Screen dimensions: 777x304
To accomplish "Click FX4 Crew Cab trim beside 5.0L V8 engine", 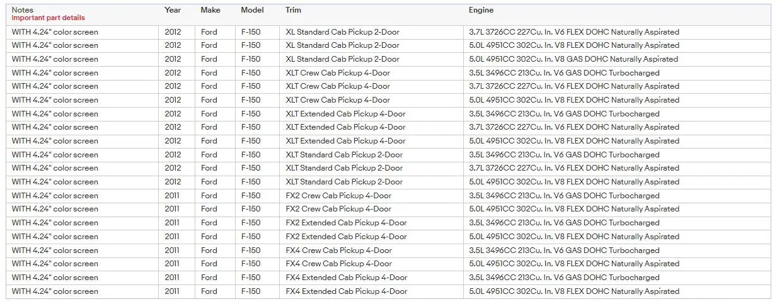I will pos(338,264).
